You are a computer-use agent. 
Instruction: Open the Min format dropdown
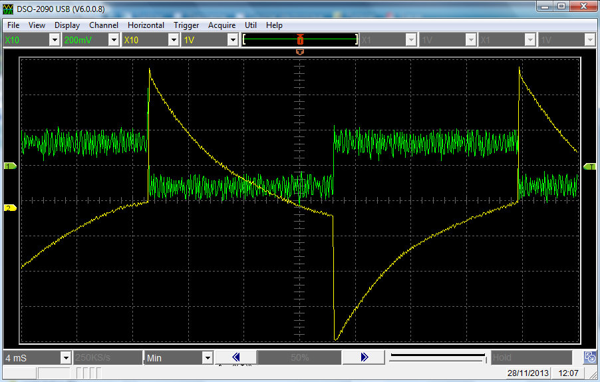click(x=207, y=358)
